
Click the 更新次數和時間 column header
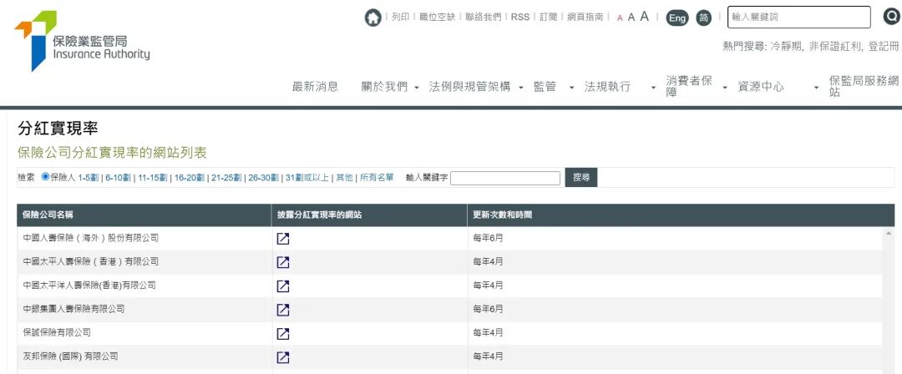click(x=682, y=215)
